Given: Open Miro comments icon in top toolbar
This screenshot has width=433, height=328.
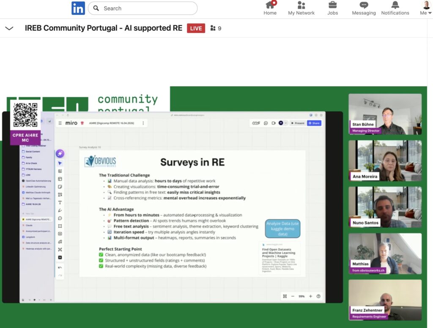Looking at the screenshot, I should tap(266, 123).
